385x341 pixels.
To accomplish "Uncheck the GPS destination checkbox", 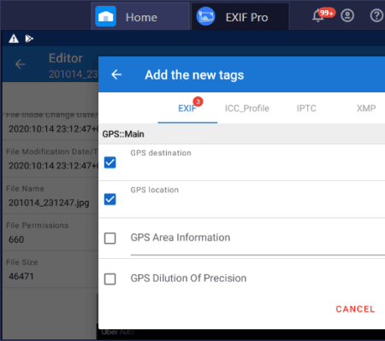I will (110, 162).
